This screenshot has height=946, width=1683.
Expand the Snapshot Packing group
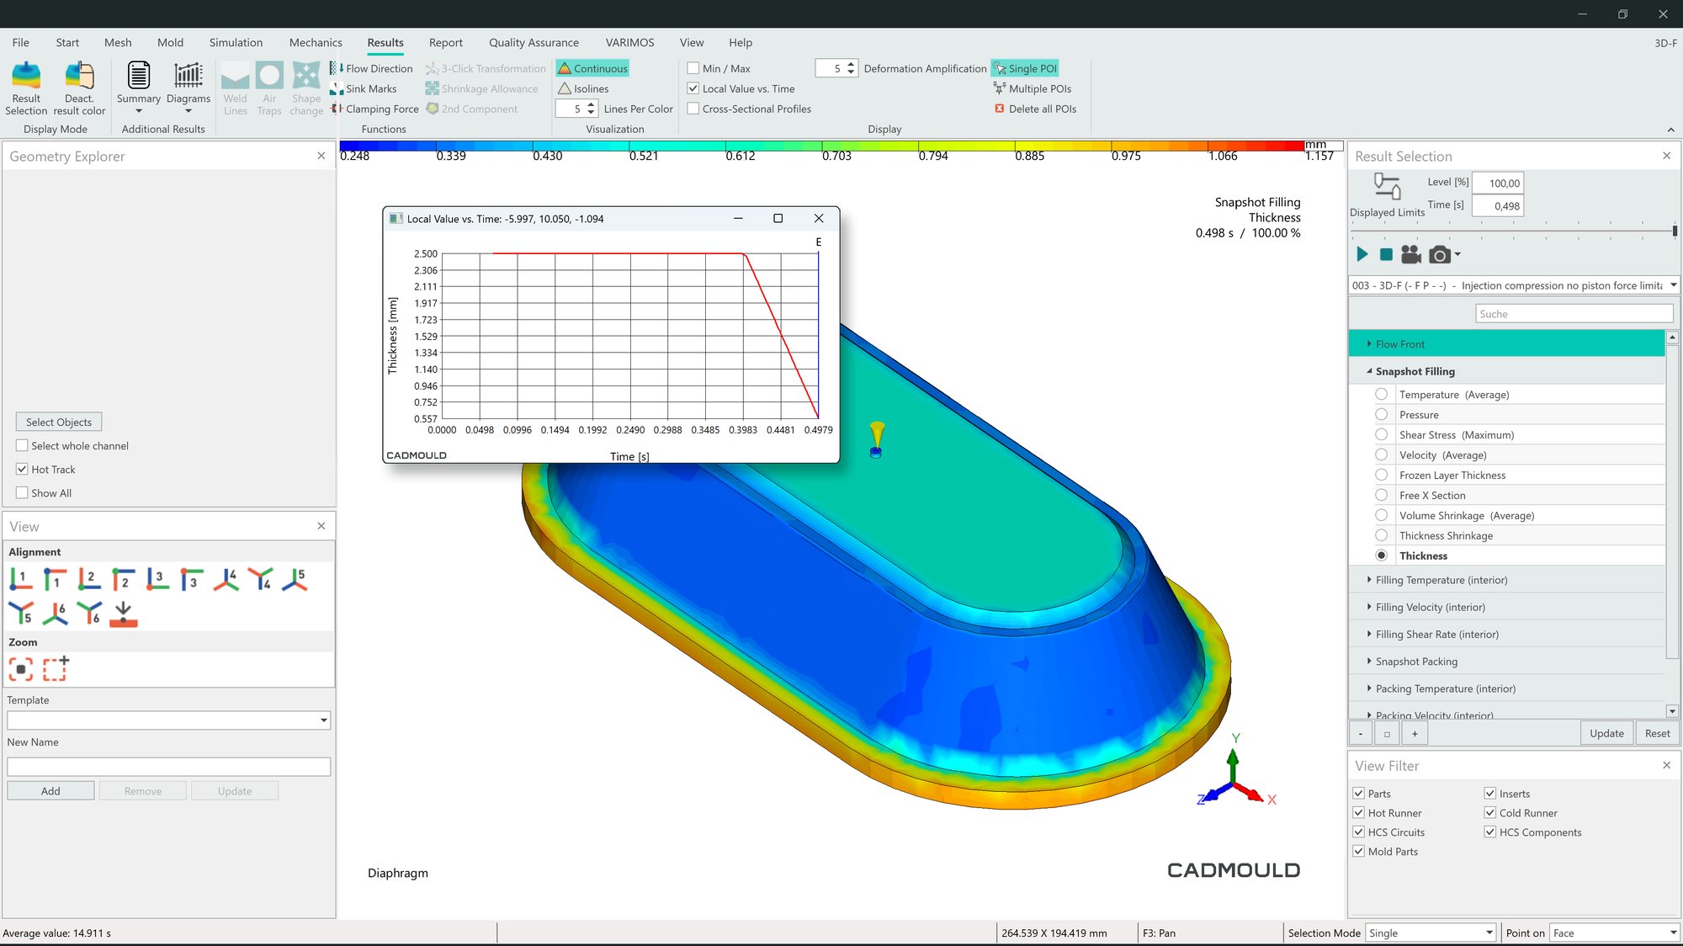coord(1416,662)
